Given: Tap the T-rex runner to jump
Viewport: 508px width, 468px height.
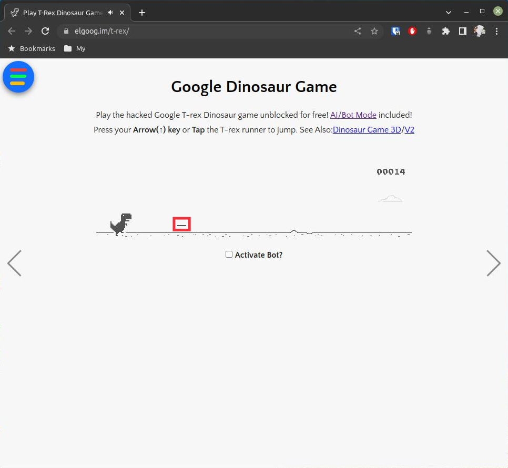Looking at the screenshot, I should [121, 224].
